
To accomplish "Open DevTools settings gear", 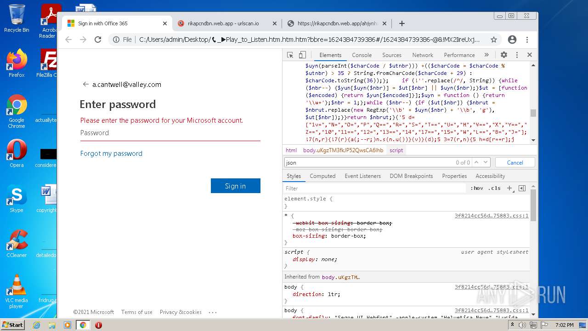I will (x=503, y=55).
